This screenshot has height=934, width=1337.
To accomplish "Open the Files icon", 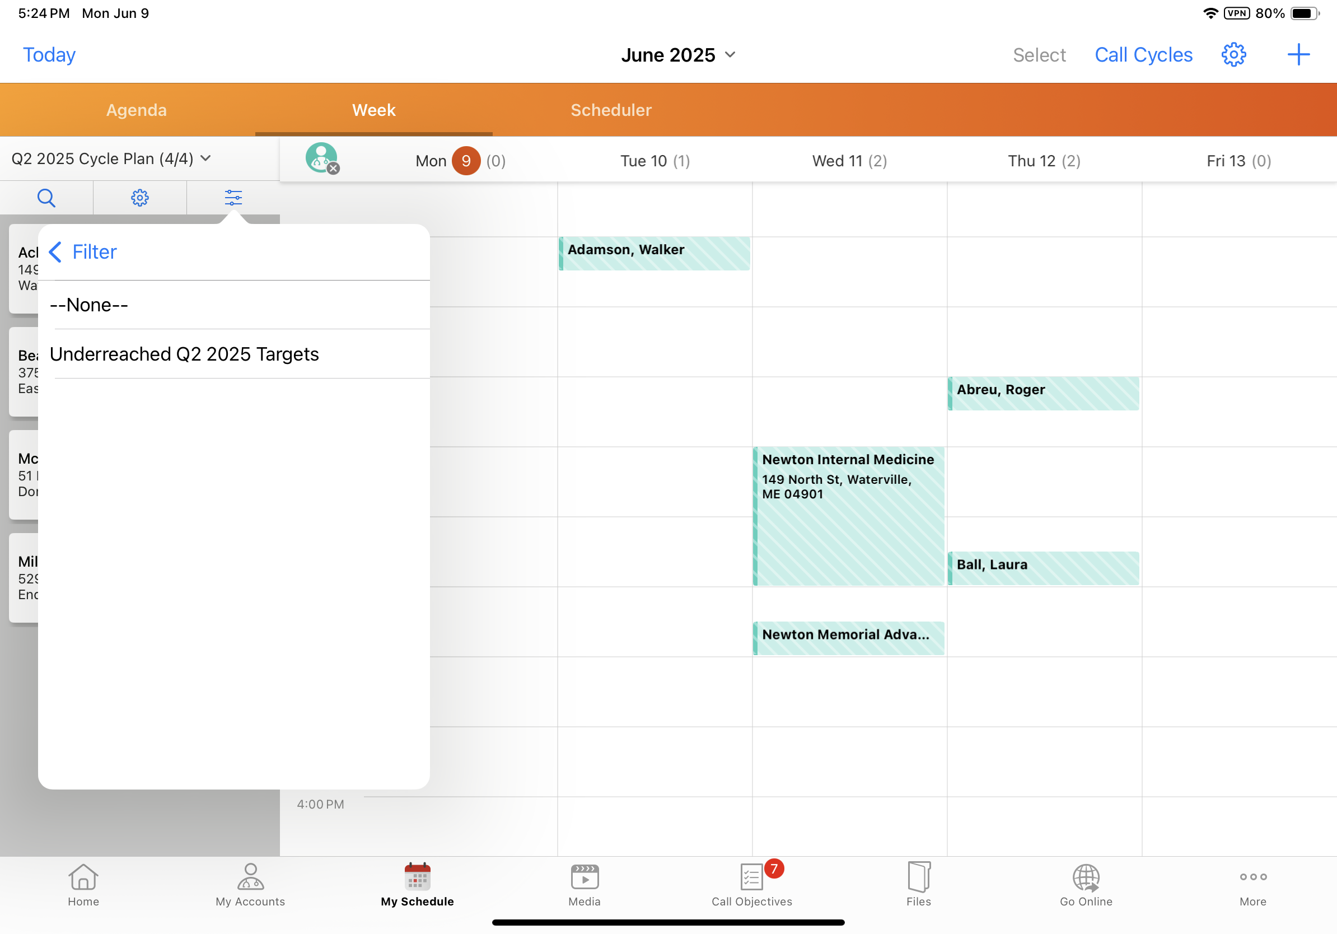I will click(918, 884).
